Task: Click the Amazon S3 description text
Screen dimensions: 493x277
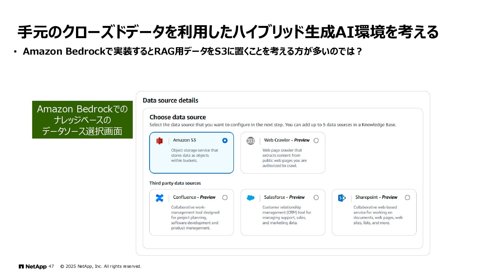Action: [x=194, y=155]
